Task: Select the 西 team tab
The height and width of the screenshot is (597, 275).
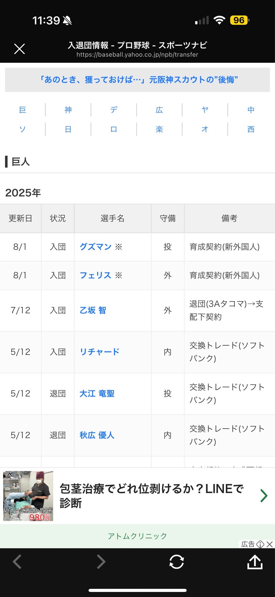Action: (x=251, y=129)
